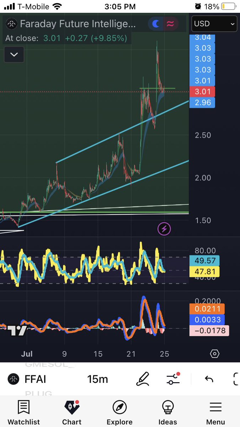Switch to the Watchlist tab

(24, 412)
